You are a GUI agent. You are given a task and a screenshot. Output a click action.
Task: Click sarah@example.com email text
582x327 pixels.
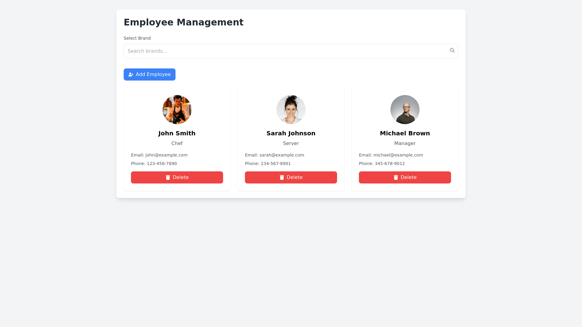(282, 155)
